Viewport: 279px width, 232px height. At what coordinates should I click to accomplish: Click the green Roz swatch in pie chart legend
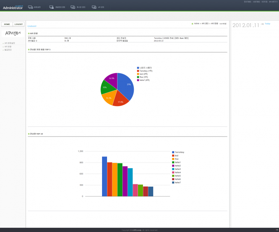click(x=138, y=77)
